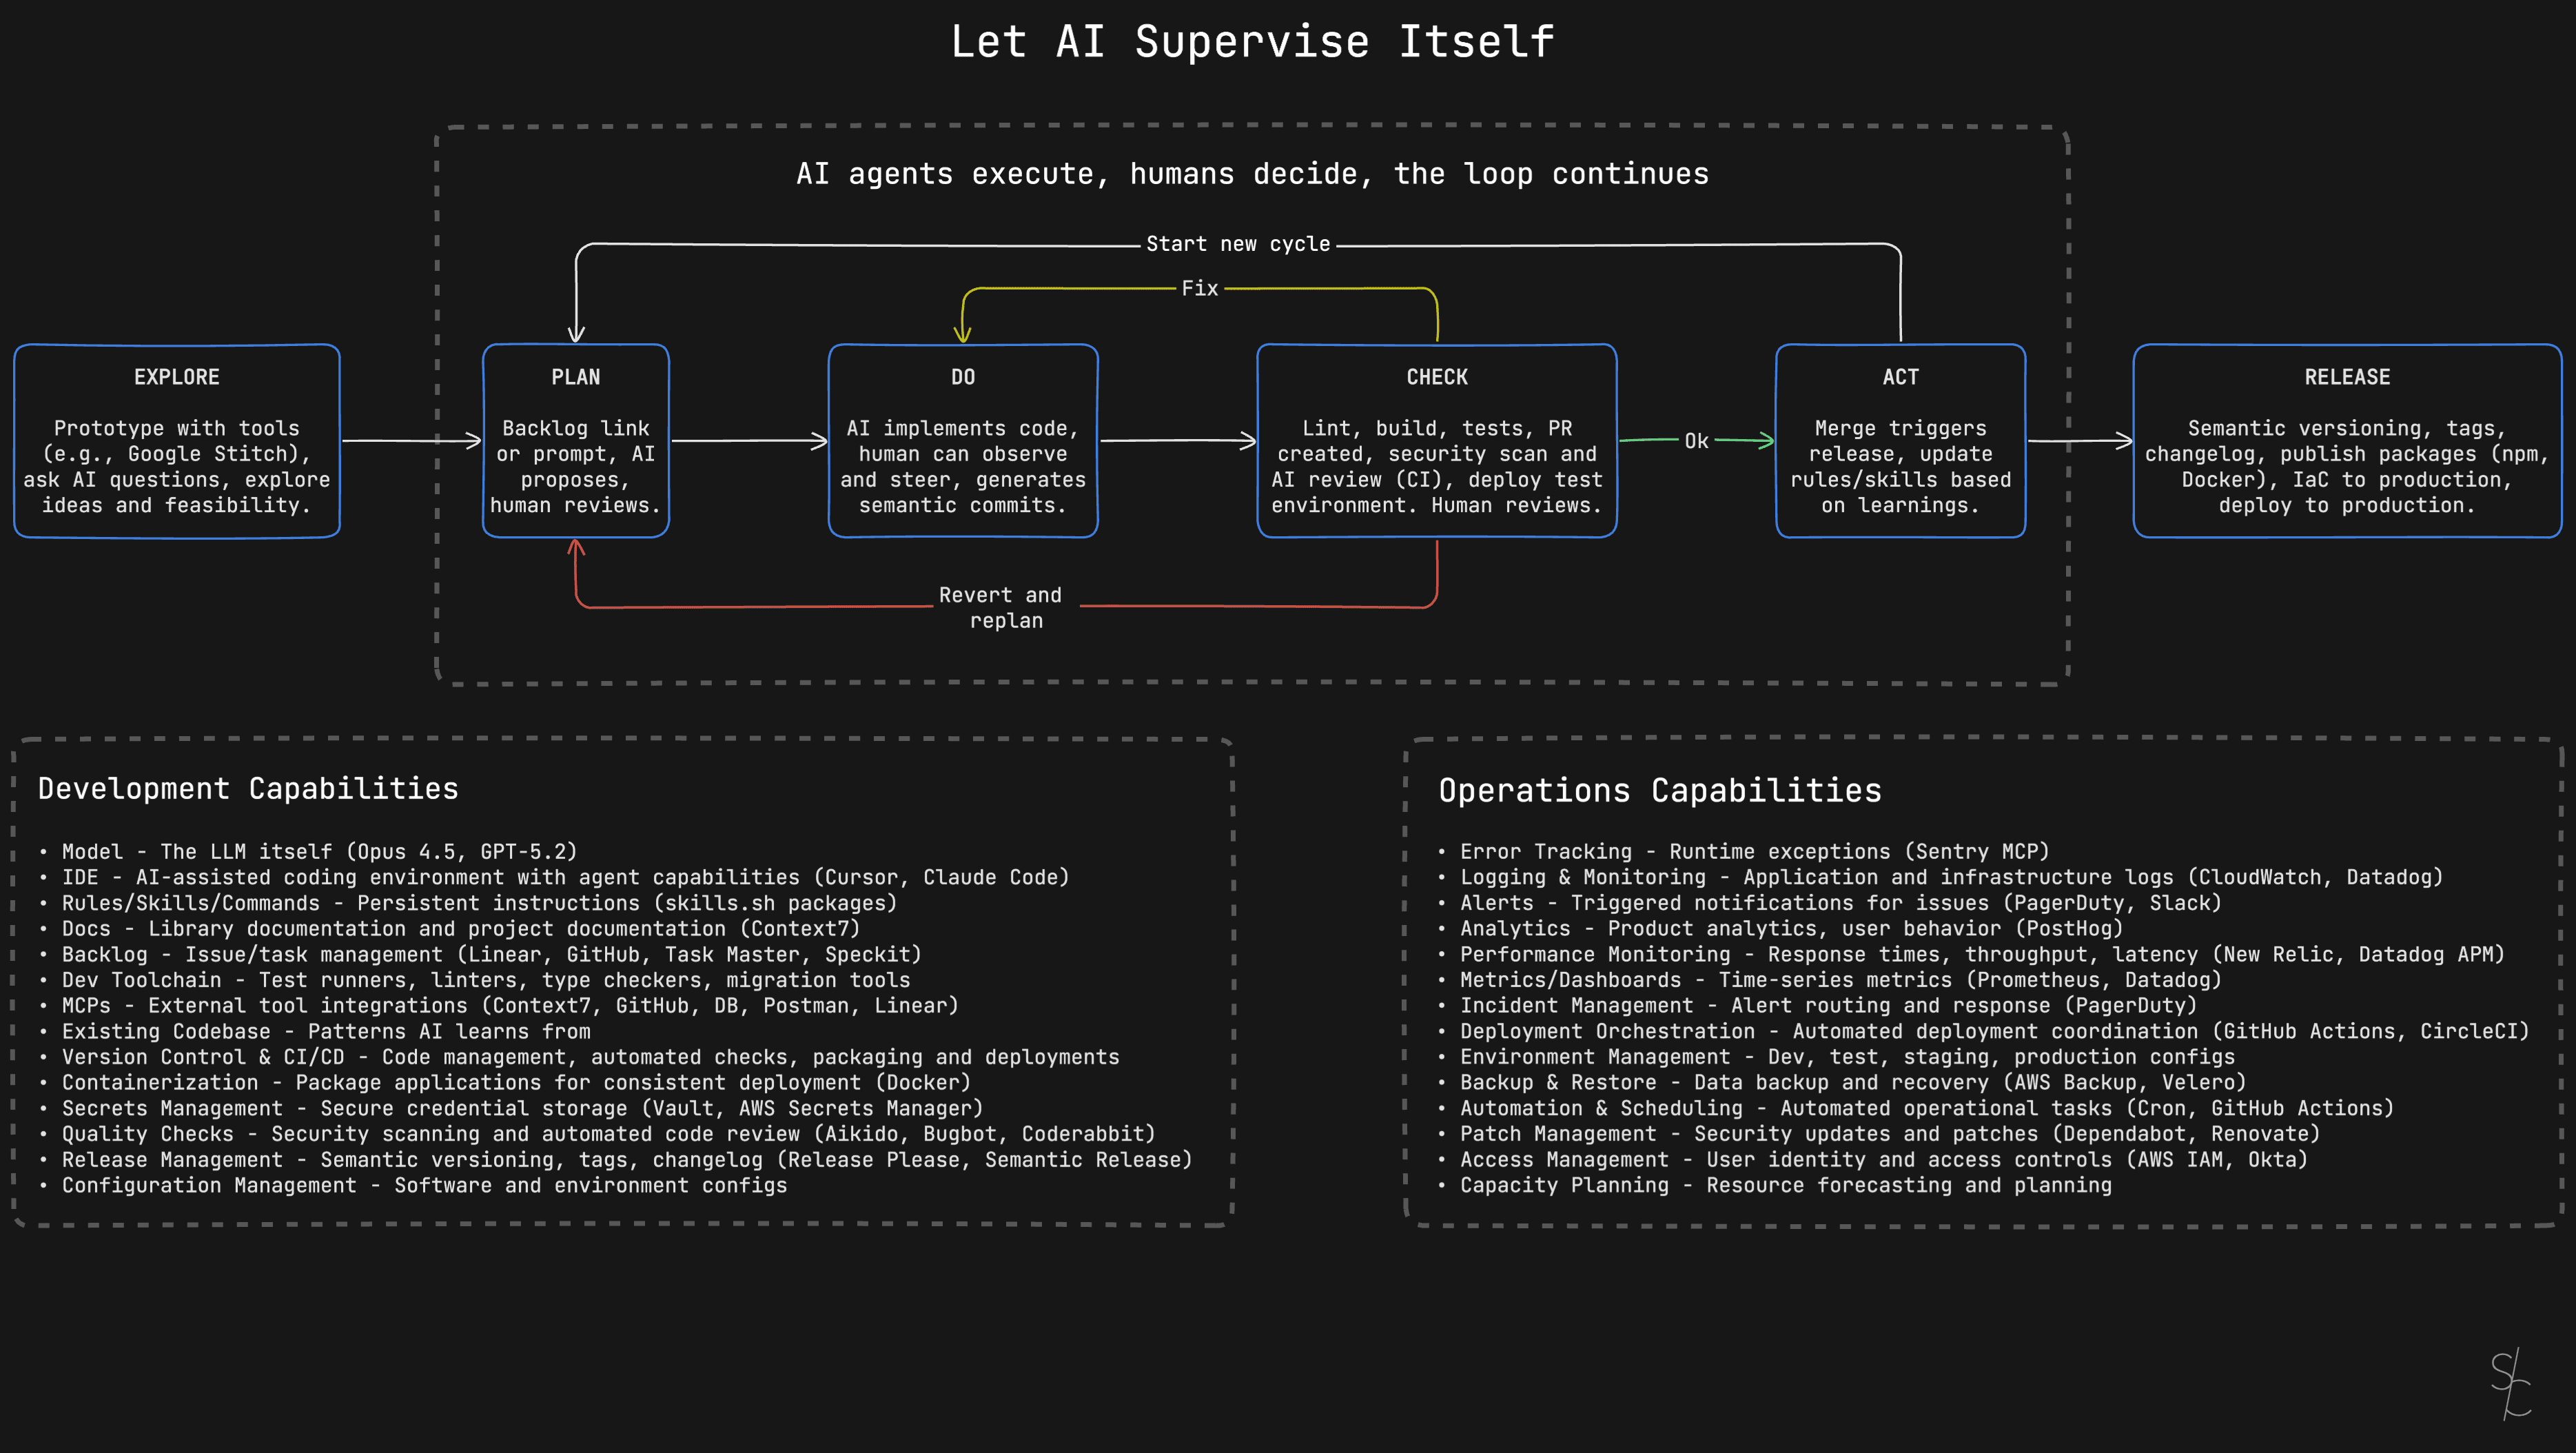
Task: Open the Operations Capabilities panel
Action: (x=1660, y=791)
